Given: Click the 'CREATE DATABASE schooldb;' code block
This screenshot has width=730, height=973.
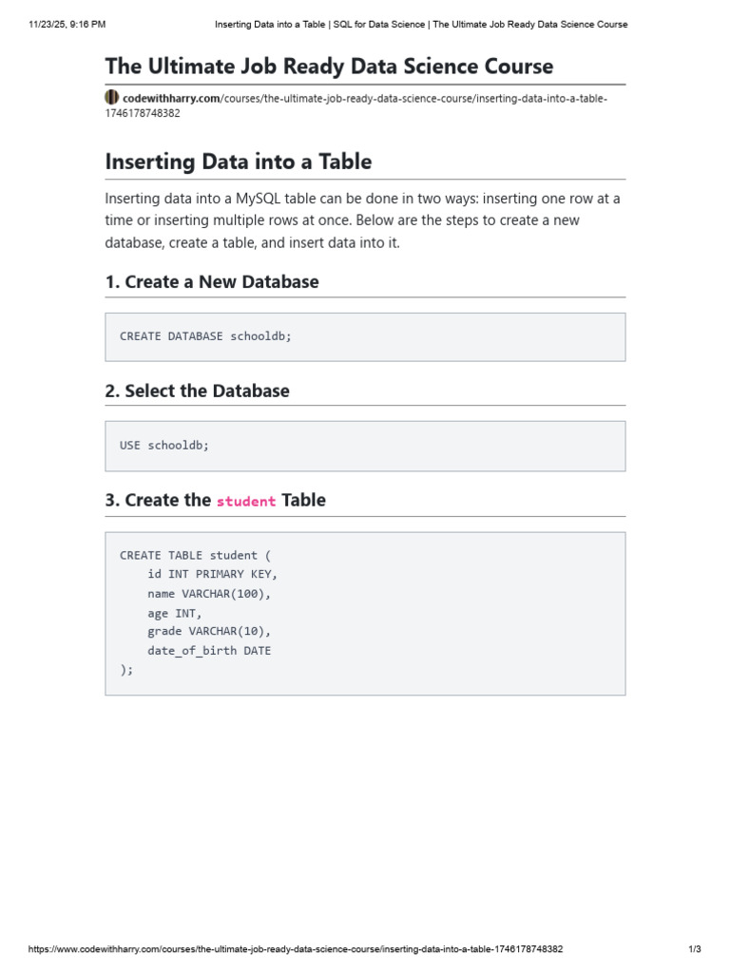Looking at the screenshot, I should 365,337.
